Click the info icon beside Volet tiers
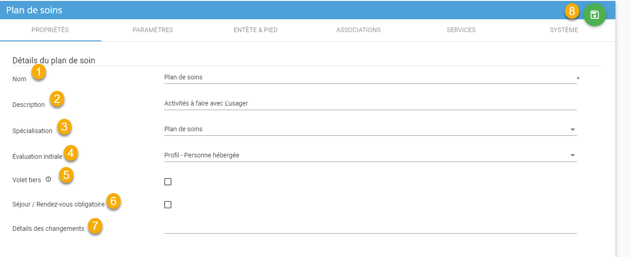The height and width of the screenshot is (257, 631). (48, 179)
